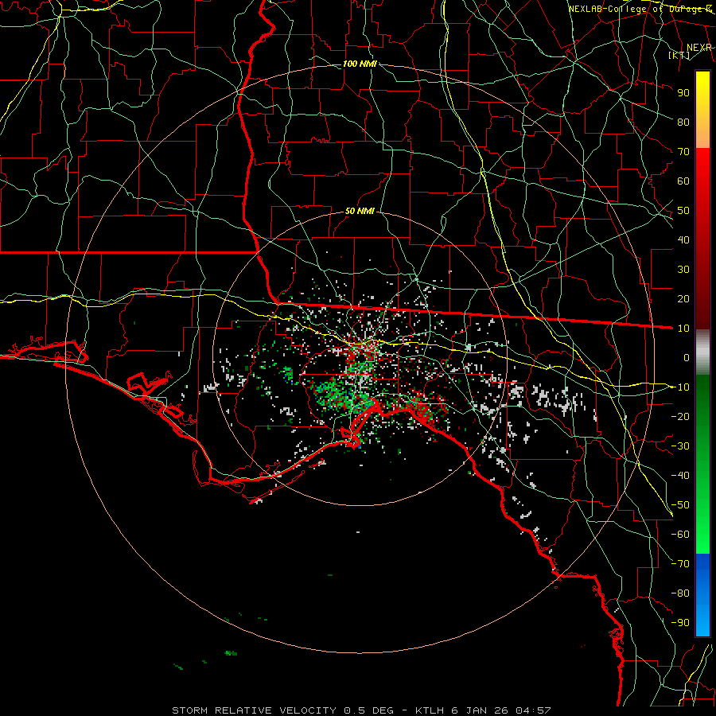Image resolution: width=716 pixels, height=716 pixels.
Task: Click the -10 value on color scale
Action: pyautogui.click(x=680, y=387)
